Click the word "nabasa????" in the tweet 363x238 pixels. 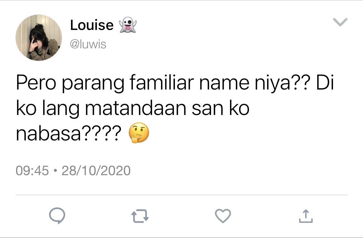(68, 134)
